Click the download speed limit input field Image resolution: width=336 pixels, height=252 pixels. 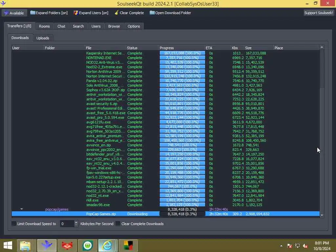[x=67, y=224]
